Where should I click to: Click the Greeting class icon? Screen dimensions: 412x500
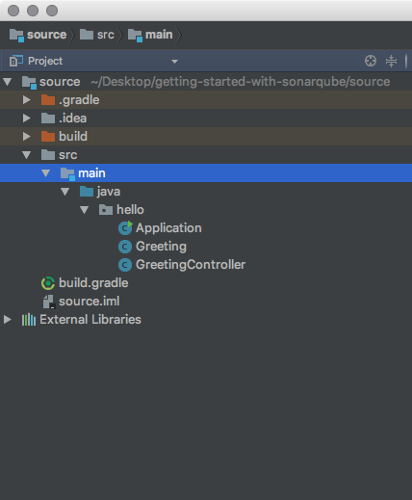[x=125, y=247]
